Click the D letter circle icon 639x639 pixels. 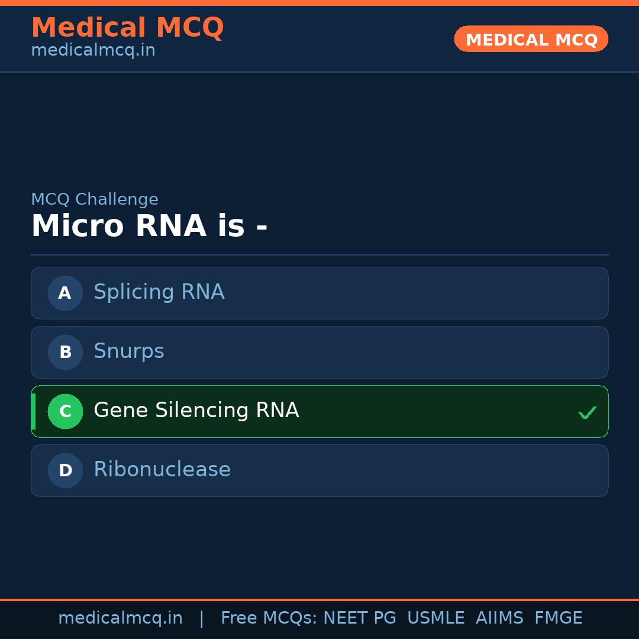coord(65,470)
